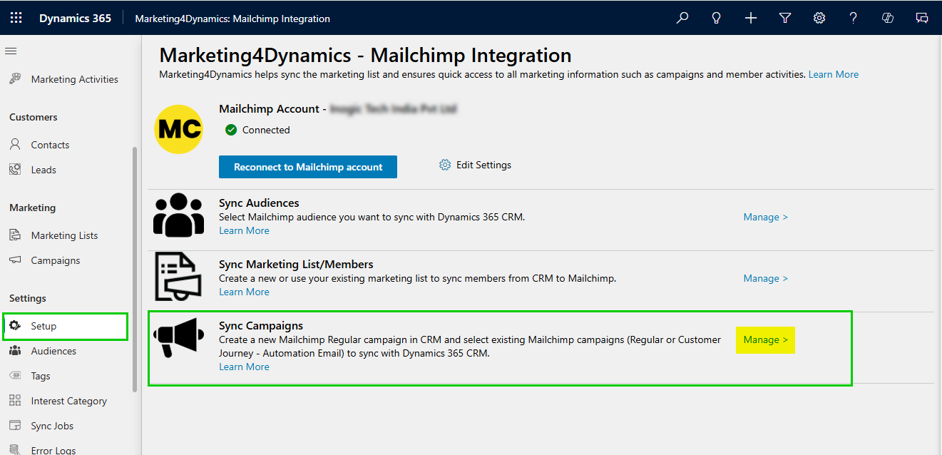Collapse the site map using the hamburger icon
The width and height of the screenshot is (942, 455).
(x=10, y=50)
